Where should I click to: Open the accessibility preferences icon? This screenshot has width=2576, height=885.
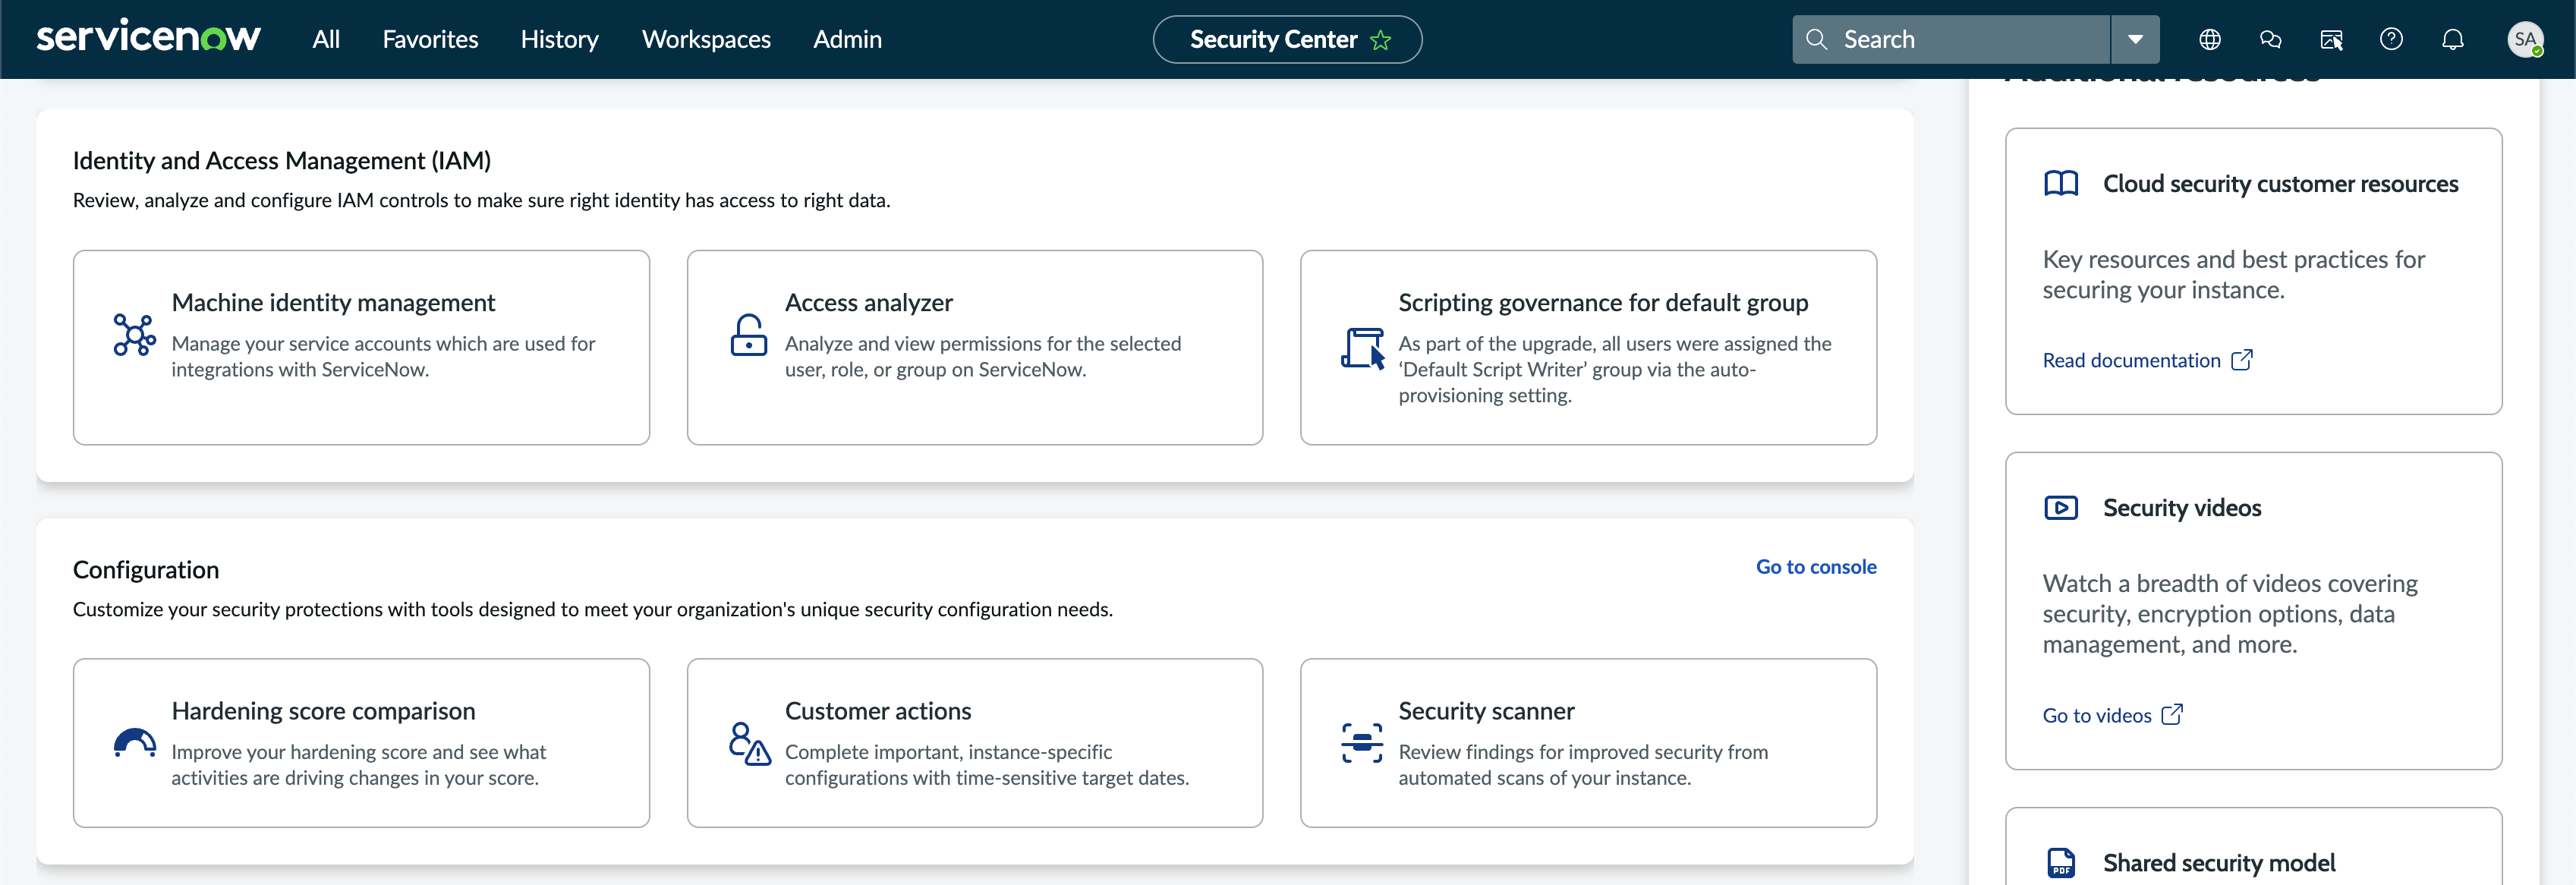(x=2331, y=39)
